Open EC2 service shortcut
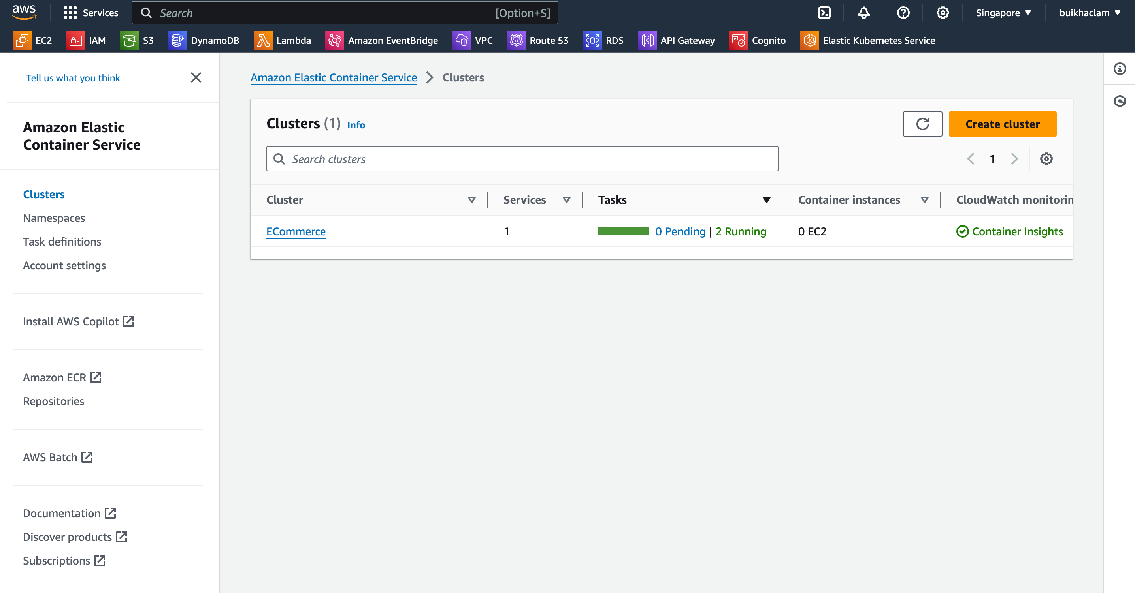Screen dimensions: 1135x593 click(33, 41)
